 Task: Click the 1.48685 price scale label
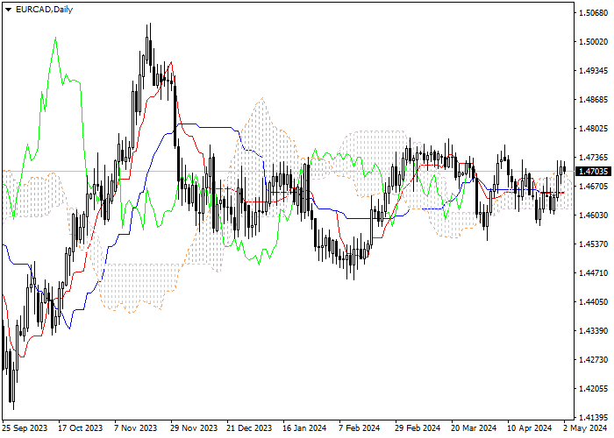pos(593,100)
